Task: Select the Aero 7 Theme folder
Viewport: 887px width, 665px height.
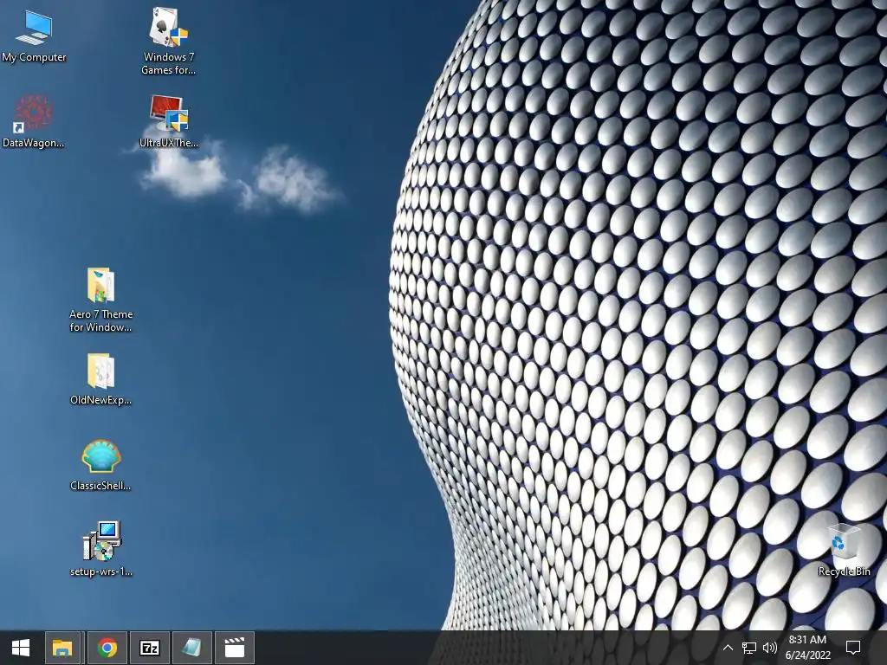Action: coord(100,285)
